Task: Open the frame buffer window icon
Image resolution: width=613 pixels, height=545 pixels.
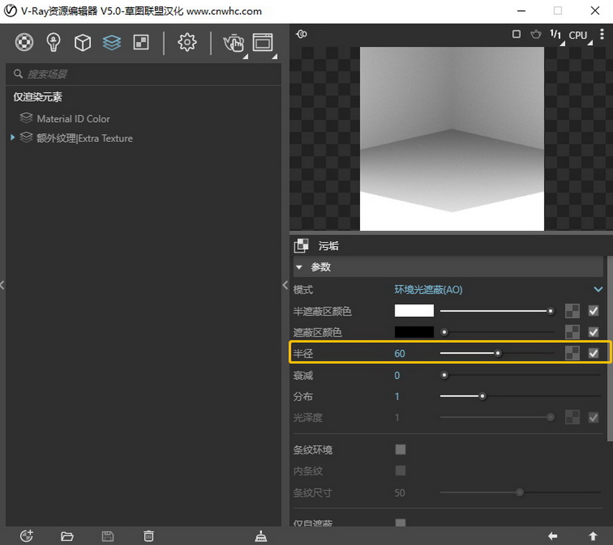Action: [262, 43]
